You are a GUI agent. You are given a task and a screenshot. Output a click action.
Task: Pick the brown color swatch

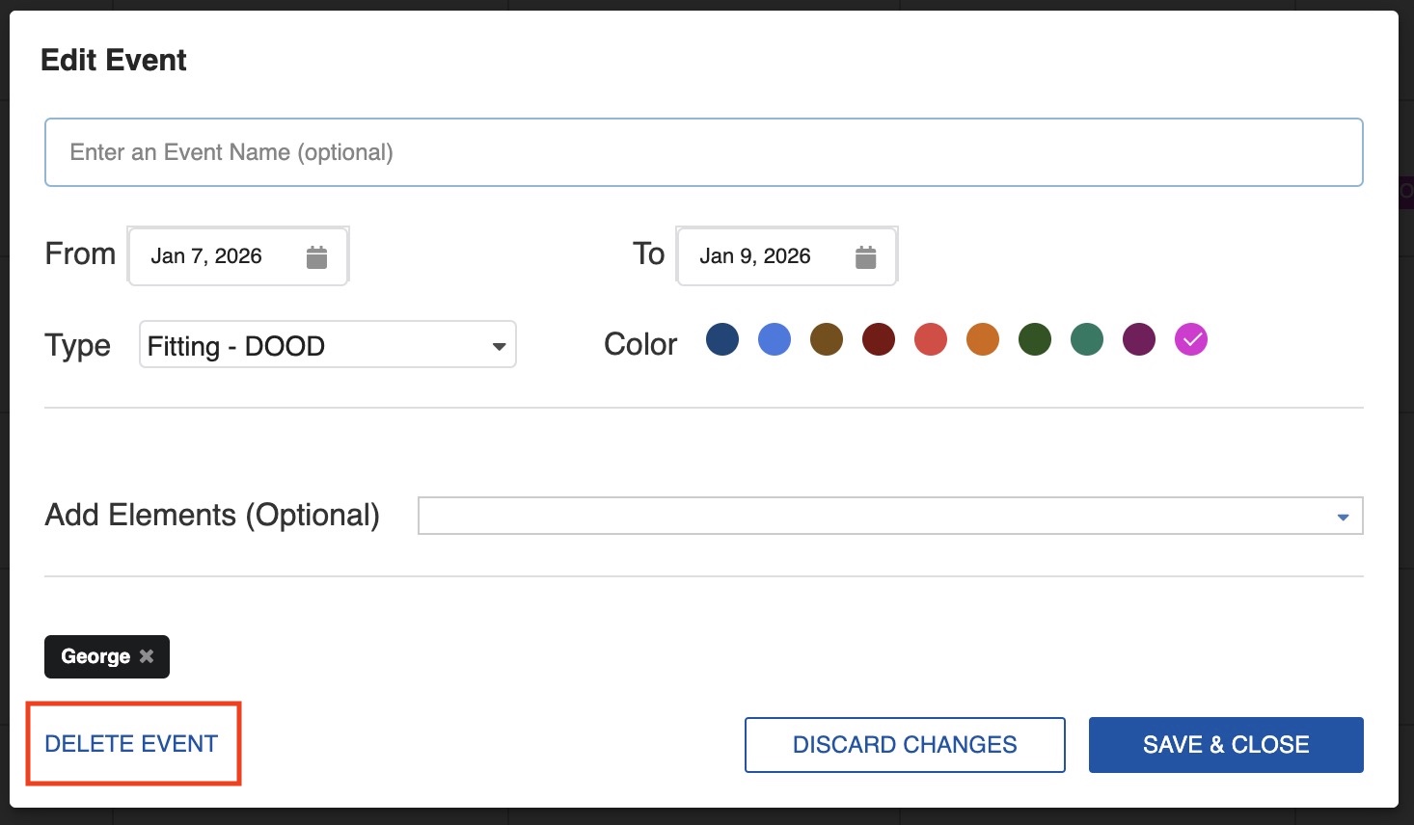click(827, 339)
